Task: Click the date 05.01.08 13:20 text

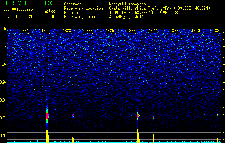Action: coord(18,16)
